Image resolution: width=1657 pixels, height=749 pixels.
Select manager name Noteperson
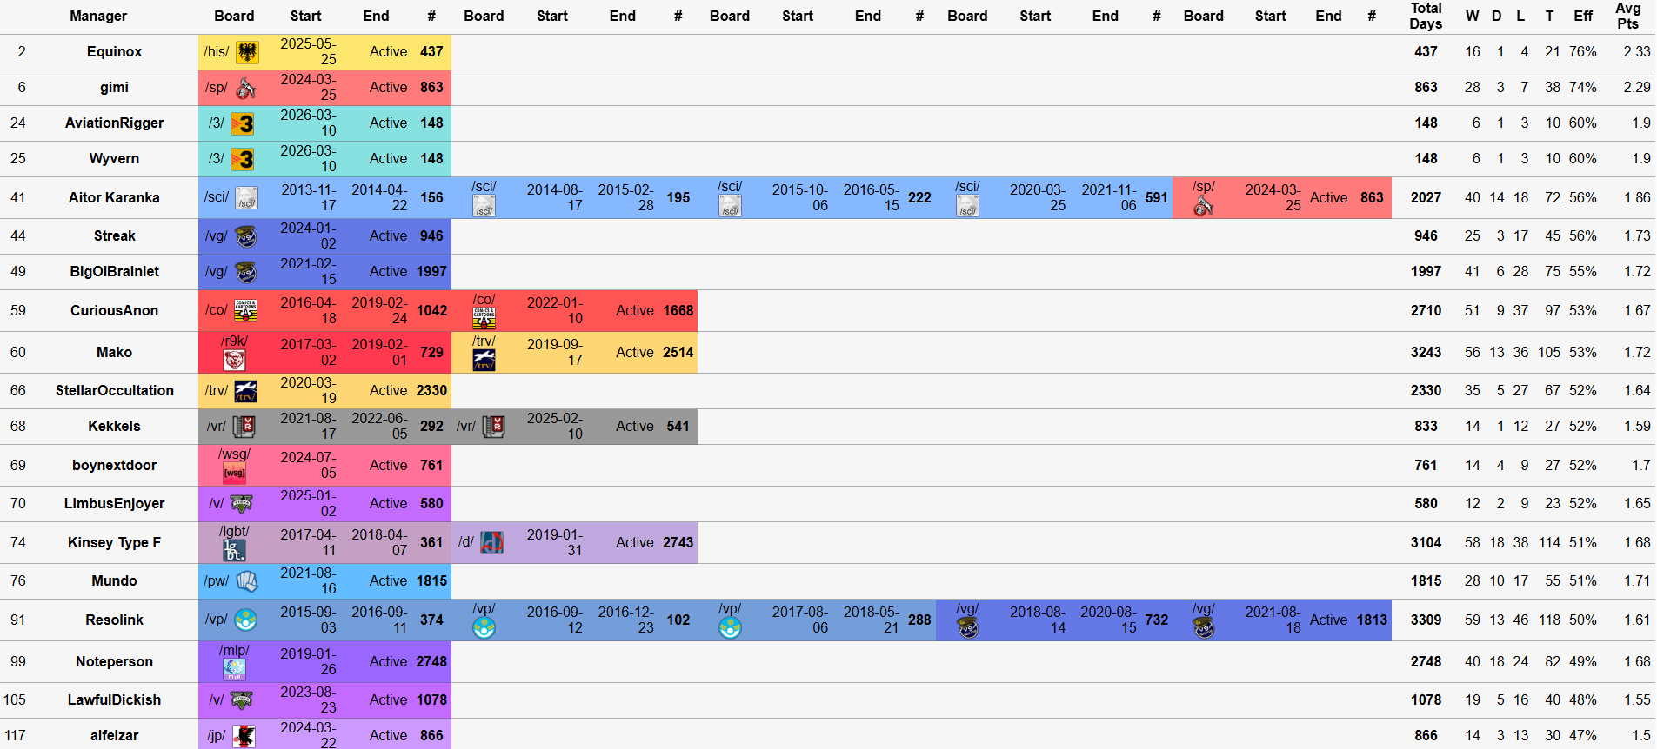tap(114, 662)
